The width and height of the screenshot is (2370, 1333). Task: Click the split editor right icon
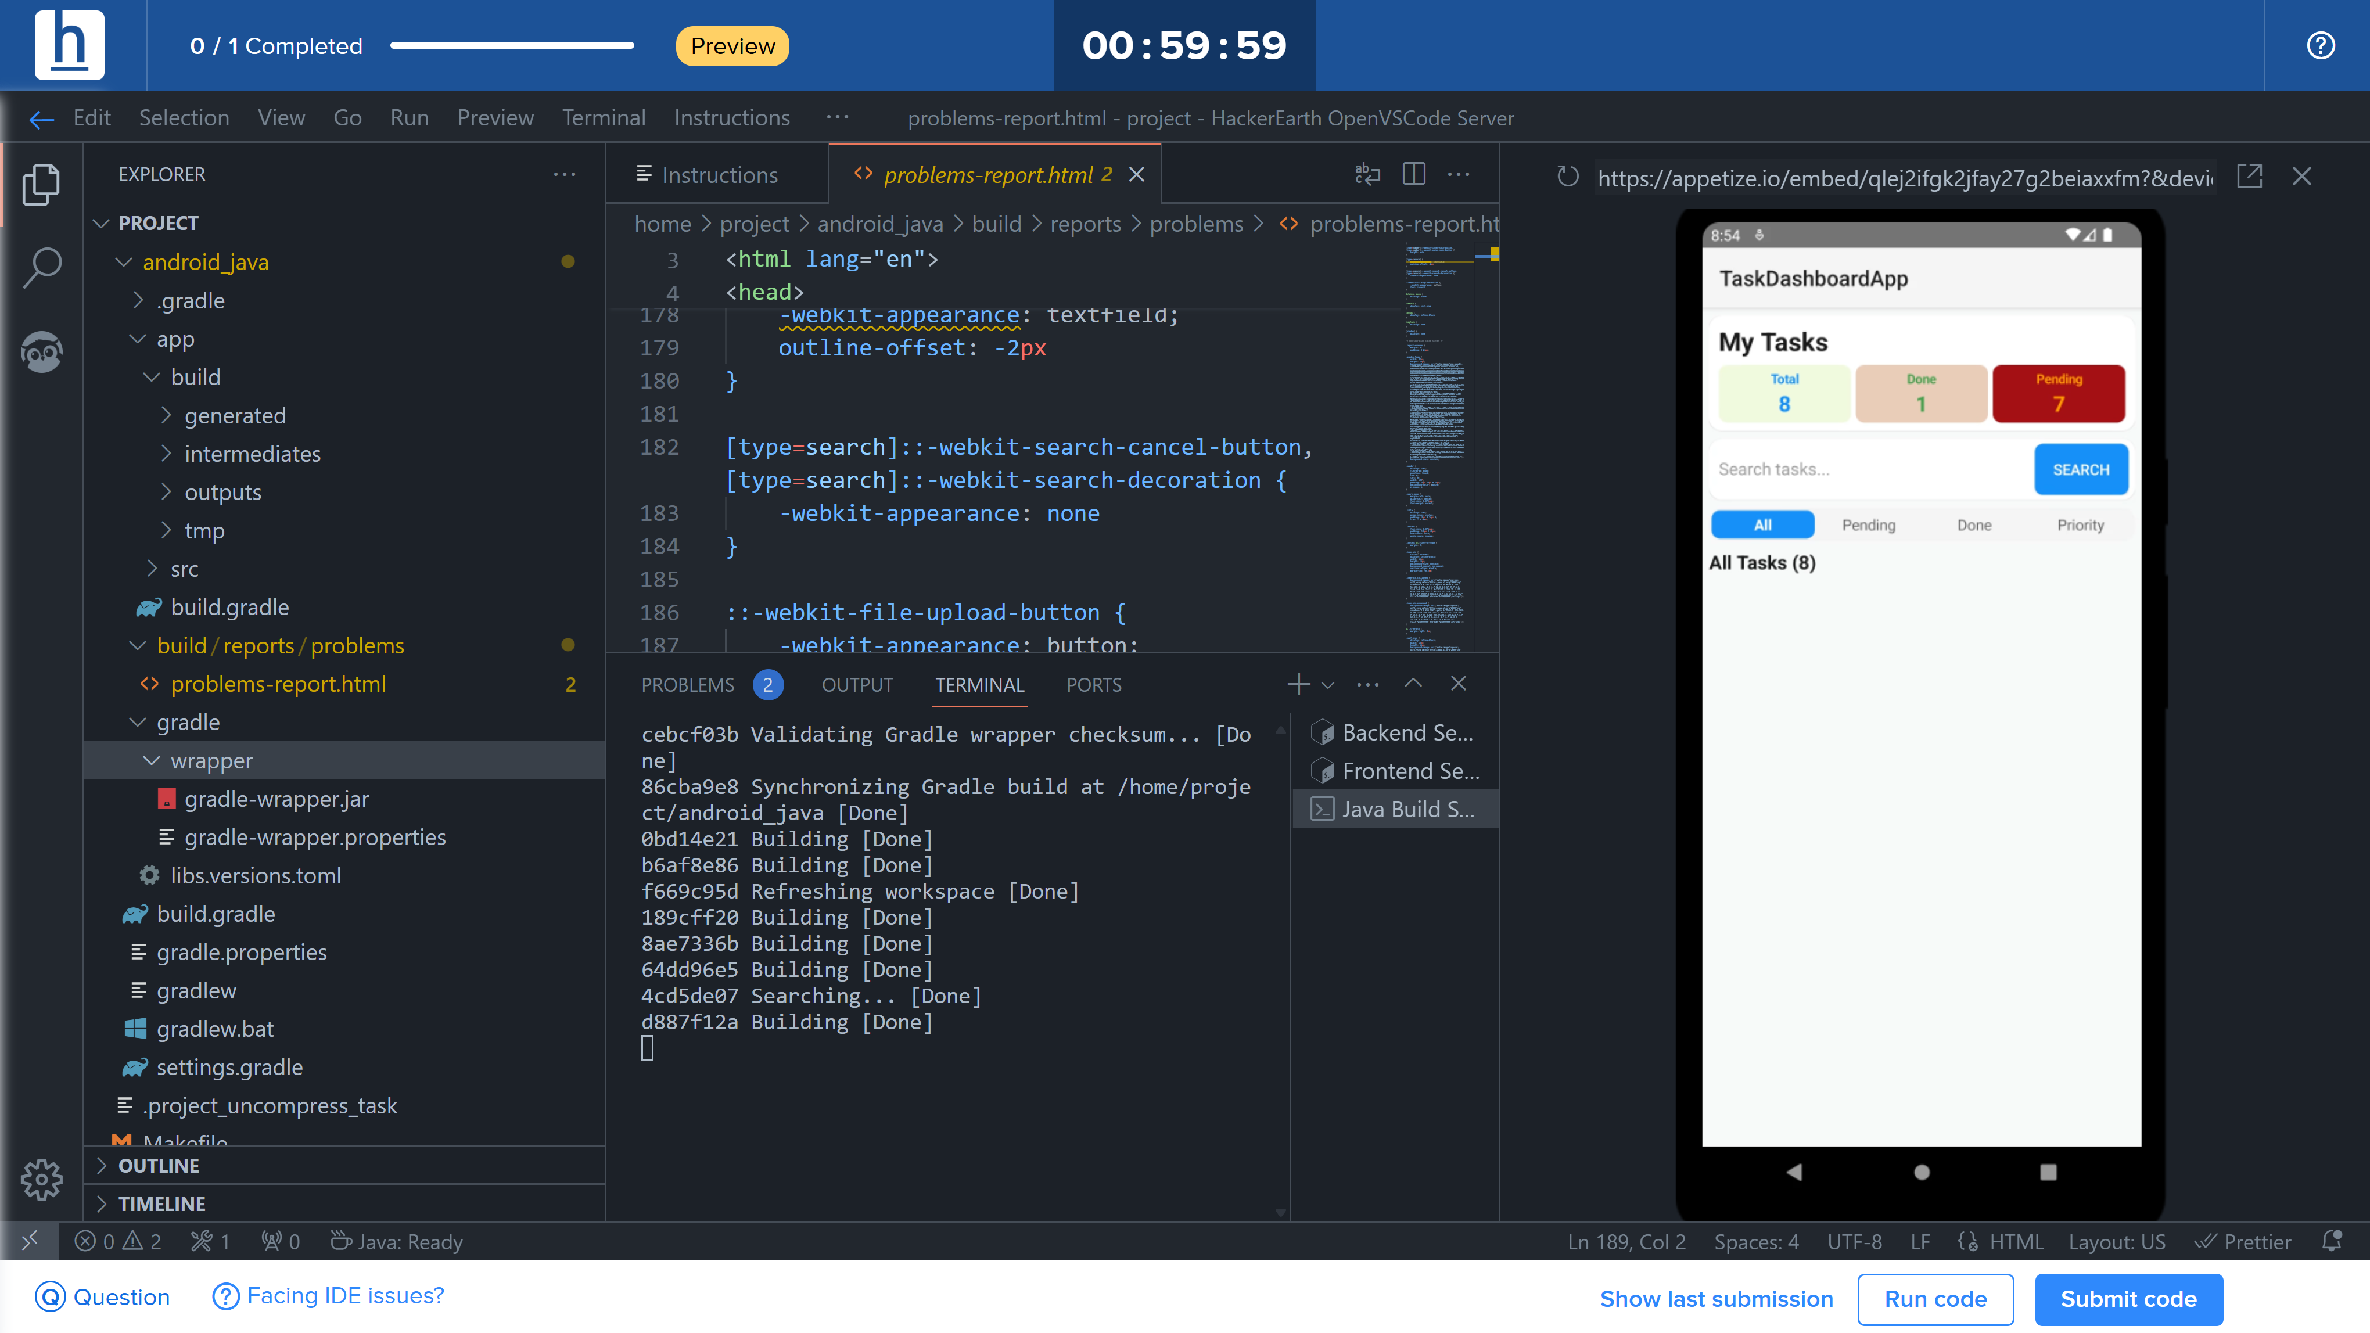(x=1413, y=174)
